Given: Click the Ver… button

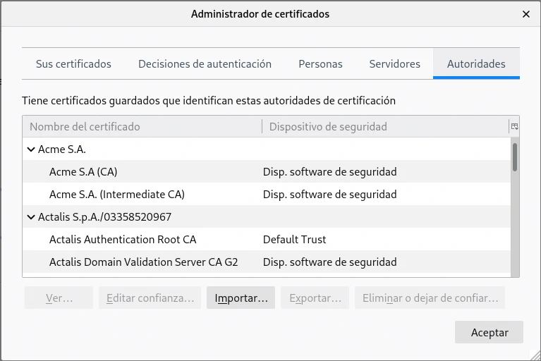Looking at the screenshot, I should tap(59, 298).
